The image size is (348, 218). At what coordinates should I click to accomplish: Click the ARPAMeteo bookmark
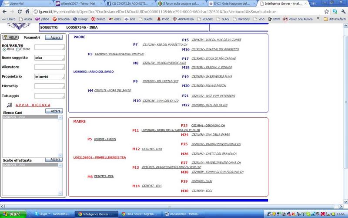184,19
